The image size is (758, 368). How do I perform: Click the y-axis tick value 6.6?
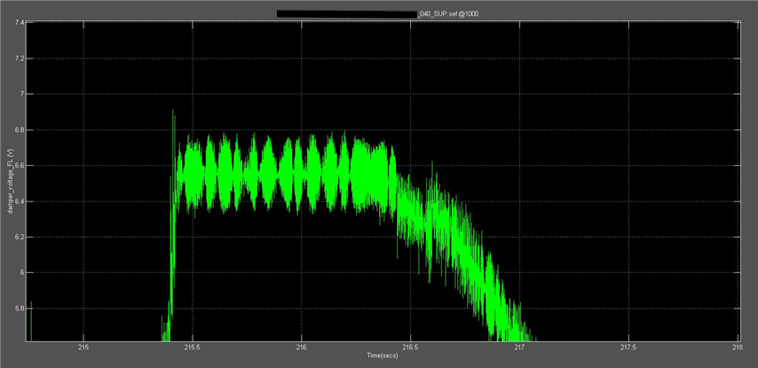tap(19, 166)
